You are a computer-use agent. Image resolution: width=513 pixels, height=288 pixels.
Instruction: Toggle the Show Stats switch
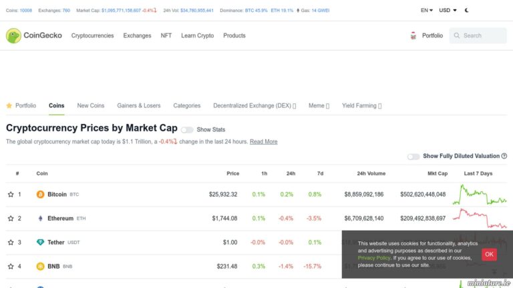[187, 130]
